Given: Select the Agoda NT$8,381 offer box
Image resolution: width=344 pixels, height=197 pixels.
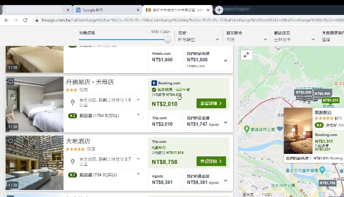Looking at the screenshot, I should point(164,180).
